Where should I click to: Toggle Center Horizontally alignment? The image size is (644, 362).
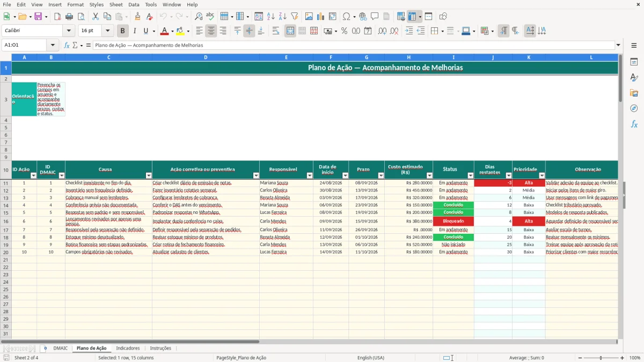tap(211, 31)
